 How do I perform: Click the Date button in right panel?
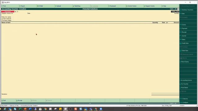click(188, 14)
